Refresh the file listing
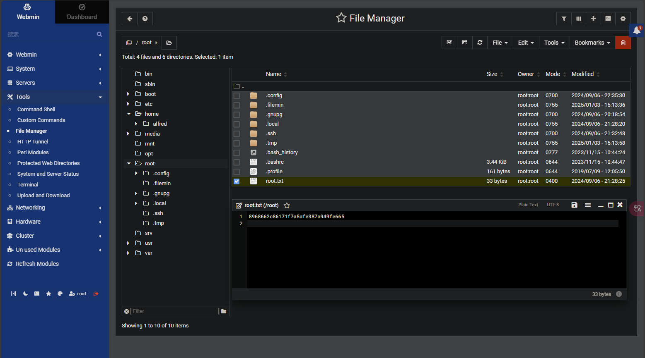The height and width of the screenshot is (358, 645). pyautogui.click(x=480, y=43)
